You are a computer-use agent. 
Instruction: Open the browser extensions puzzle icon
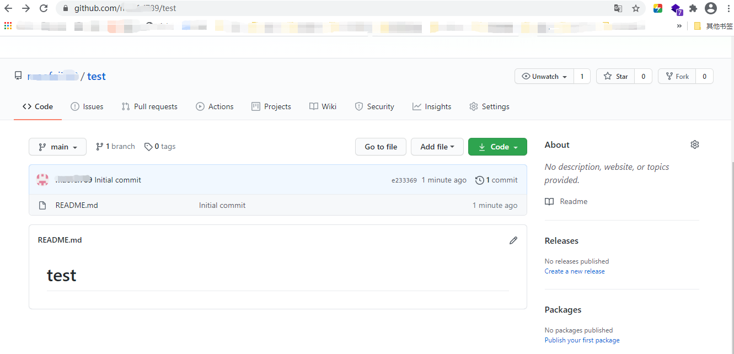(693, 8)
